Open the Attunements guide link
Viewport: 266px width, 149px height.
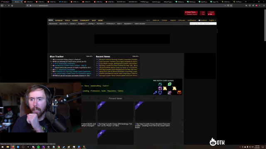pyautogui.click(x=53, y=24)
